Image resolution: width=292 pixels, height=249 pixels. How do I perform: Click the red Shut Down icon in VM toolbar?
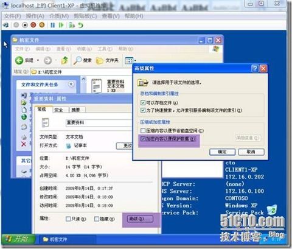[x=33, y=25]
